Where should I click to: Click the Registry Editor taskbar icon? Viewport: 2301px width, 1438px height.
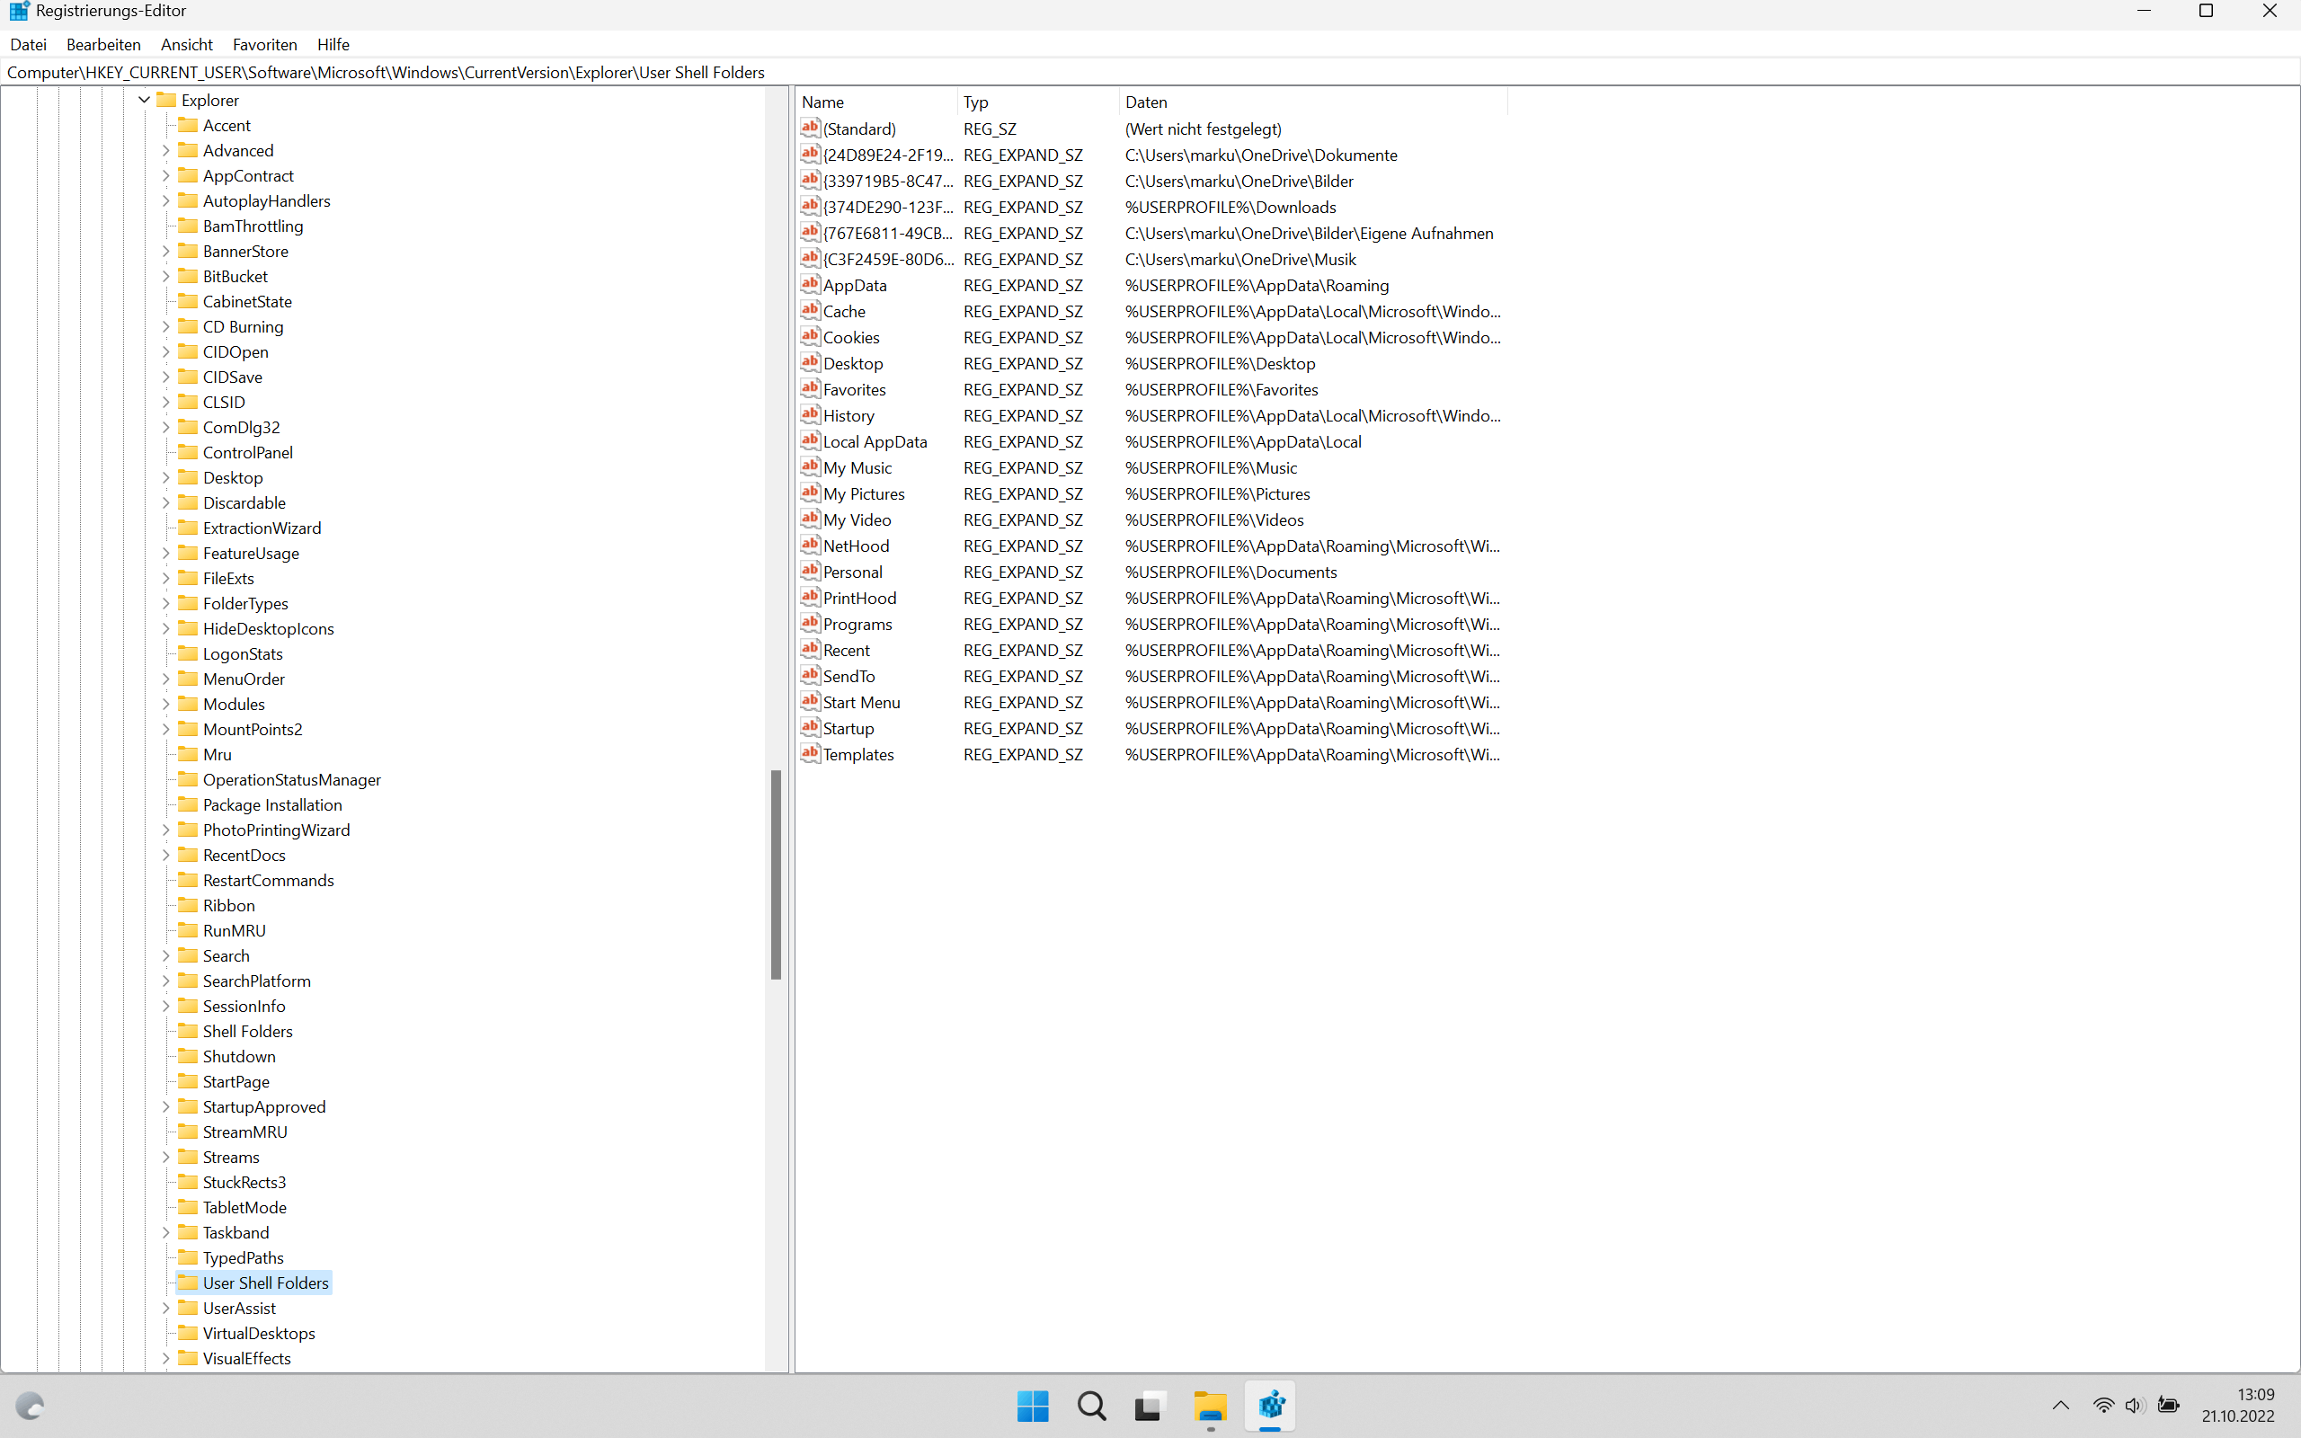click(x=1270, y=1406)
